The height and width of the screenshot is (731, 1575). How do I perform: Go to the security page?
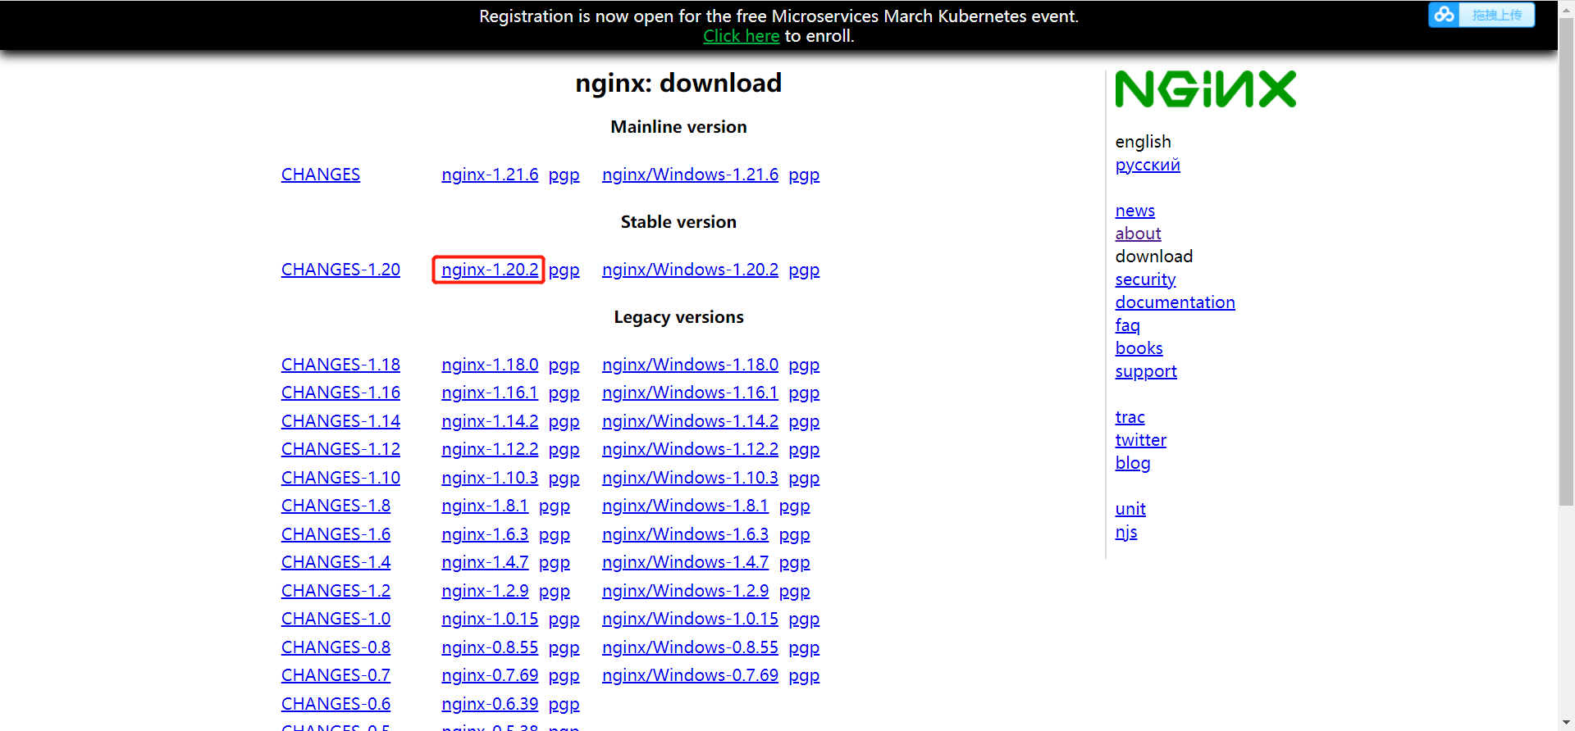pos(1145,279)
